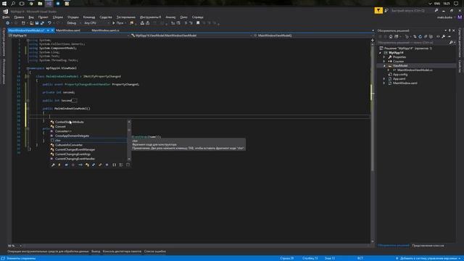Expand the MainWindowViewModel.cs tree node
The width and height of the screenshot is (464, 261).
coord(389,70)
